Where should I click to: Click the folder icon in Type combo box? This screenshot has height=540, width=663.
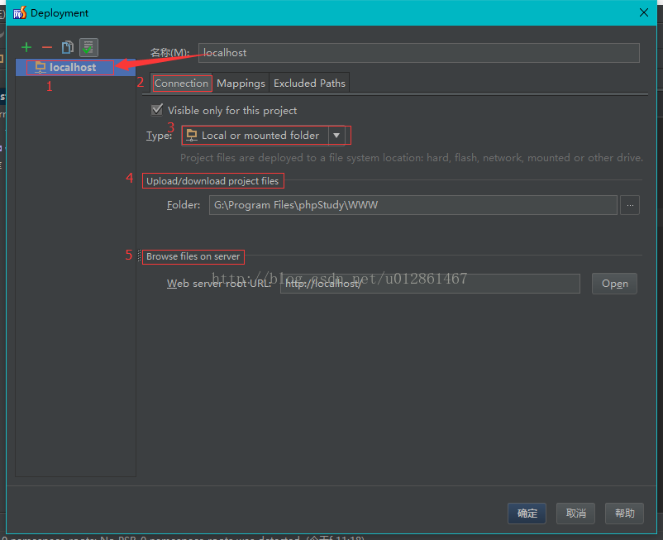click(x=192, y=136)
